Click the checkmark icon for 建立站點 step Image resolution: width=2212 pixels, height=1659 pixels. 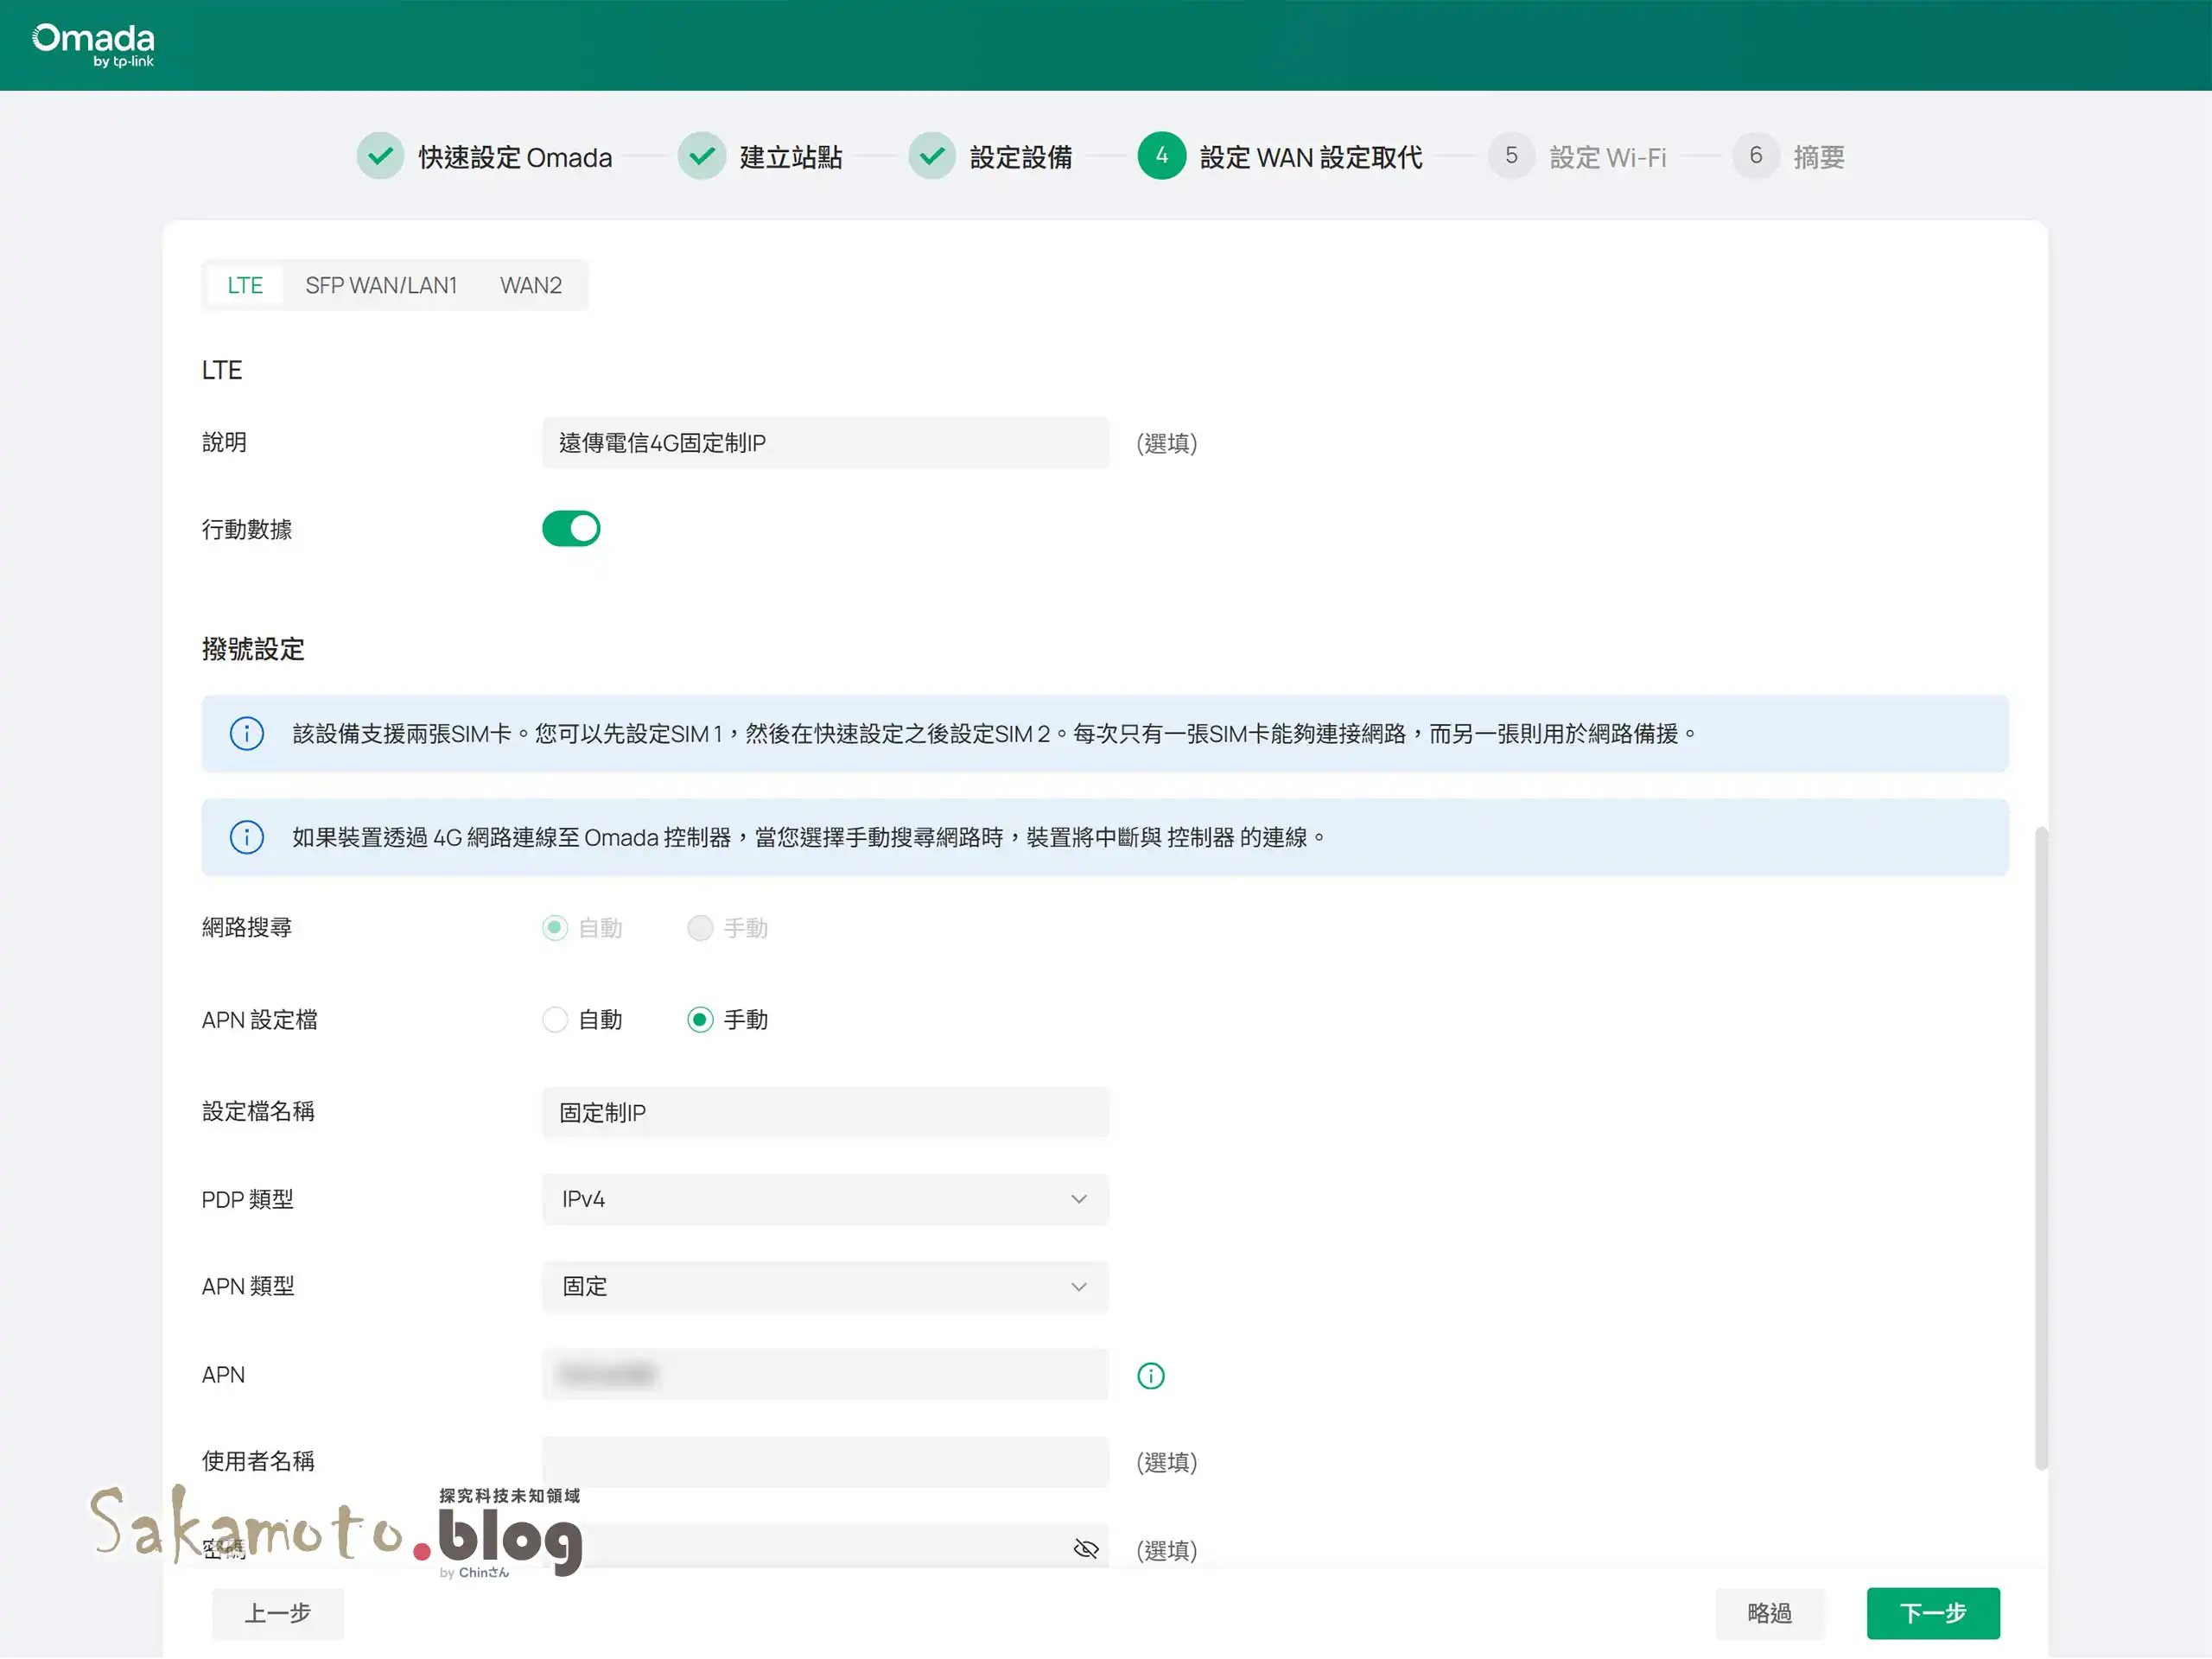point(702,156)
